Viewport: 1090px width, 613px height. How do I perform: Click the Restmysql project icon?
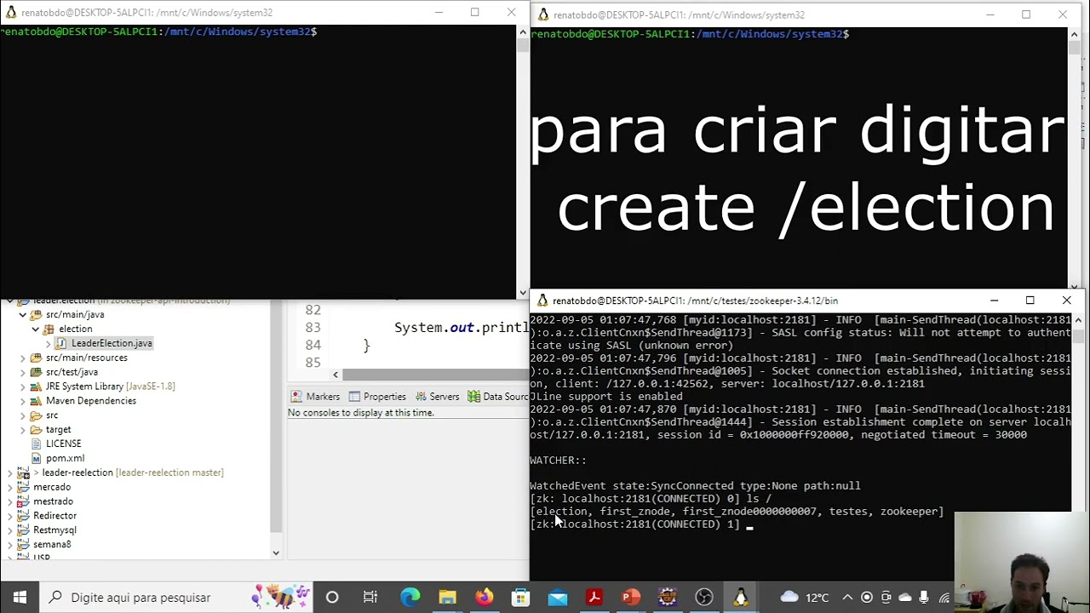click(x=24, y=530)
